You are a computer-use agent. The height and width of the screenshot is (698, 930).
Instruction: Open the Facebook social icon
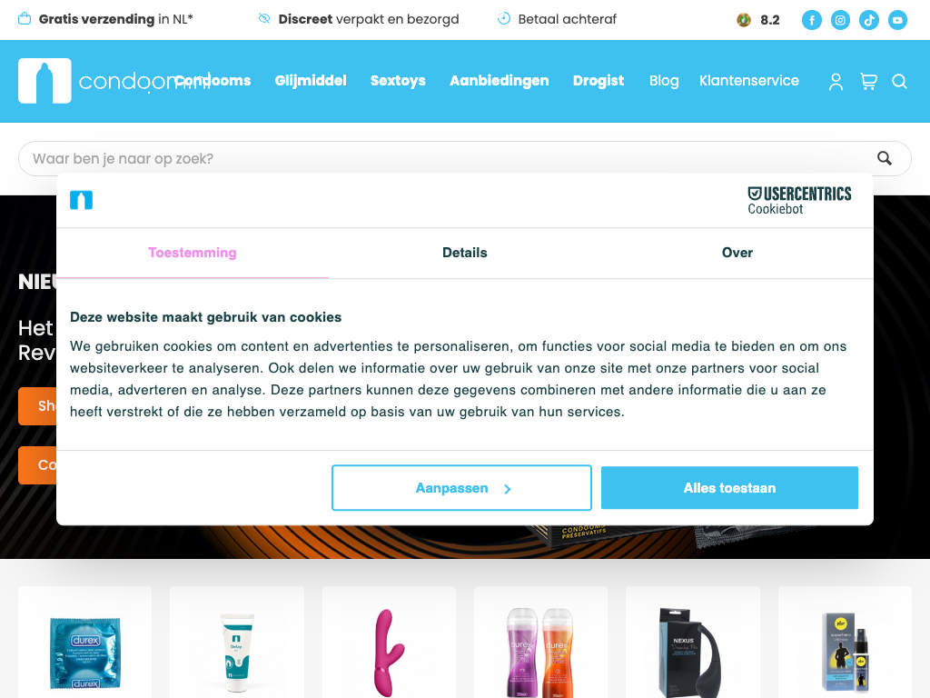tap(811, 20)
